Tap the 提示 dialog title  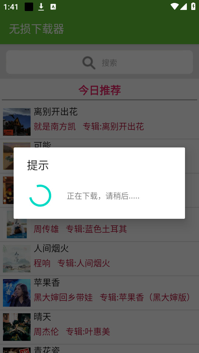(38, 165)
